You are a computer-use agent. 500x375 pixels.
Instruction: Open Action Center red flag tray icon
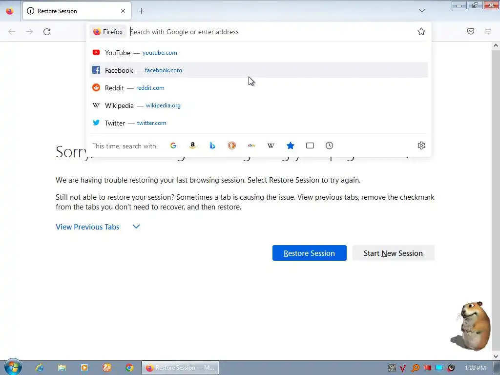coord(427,368)
